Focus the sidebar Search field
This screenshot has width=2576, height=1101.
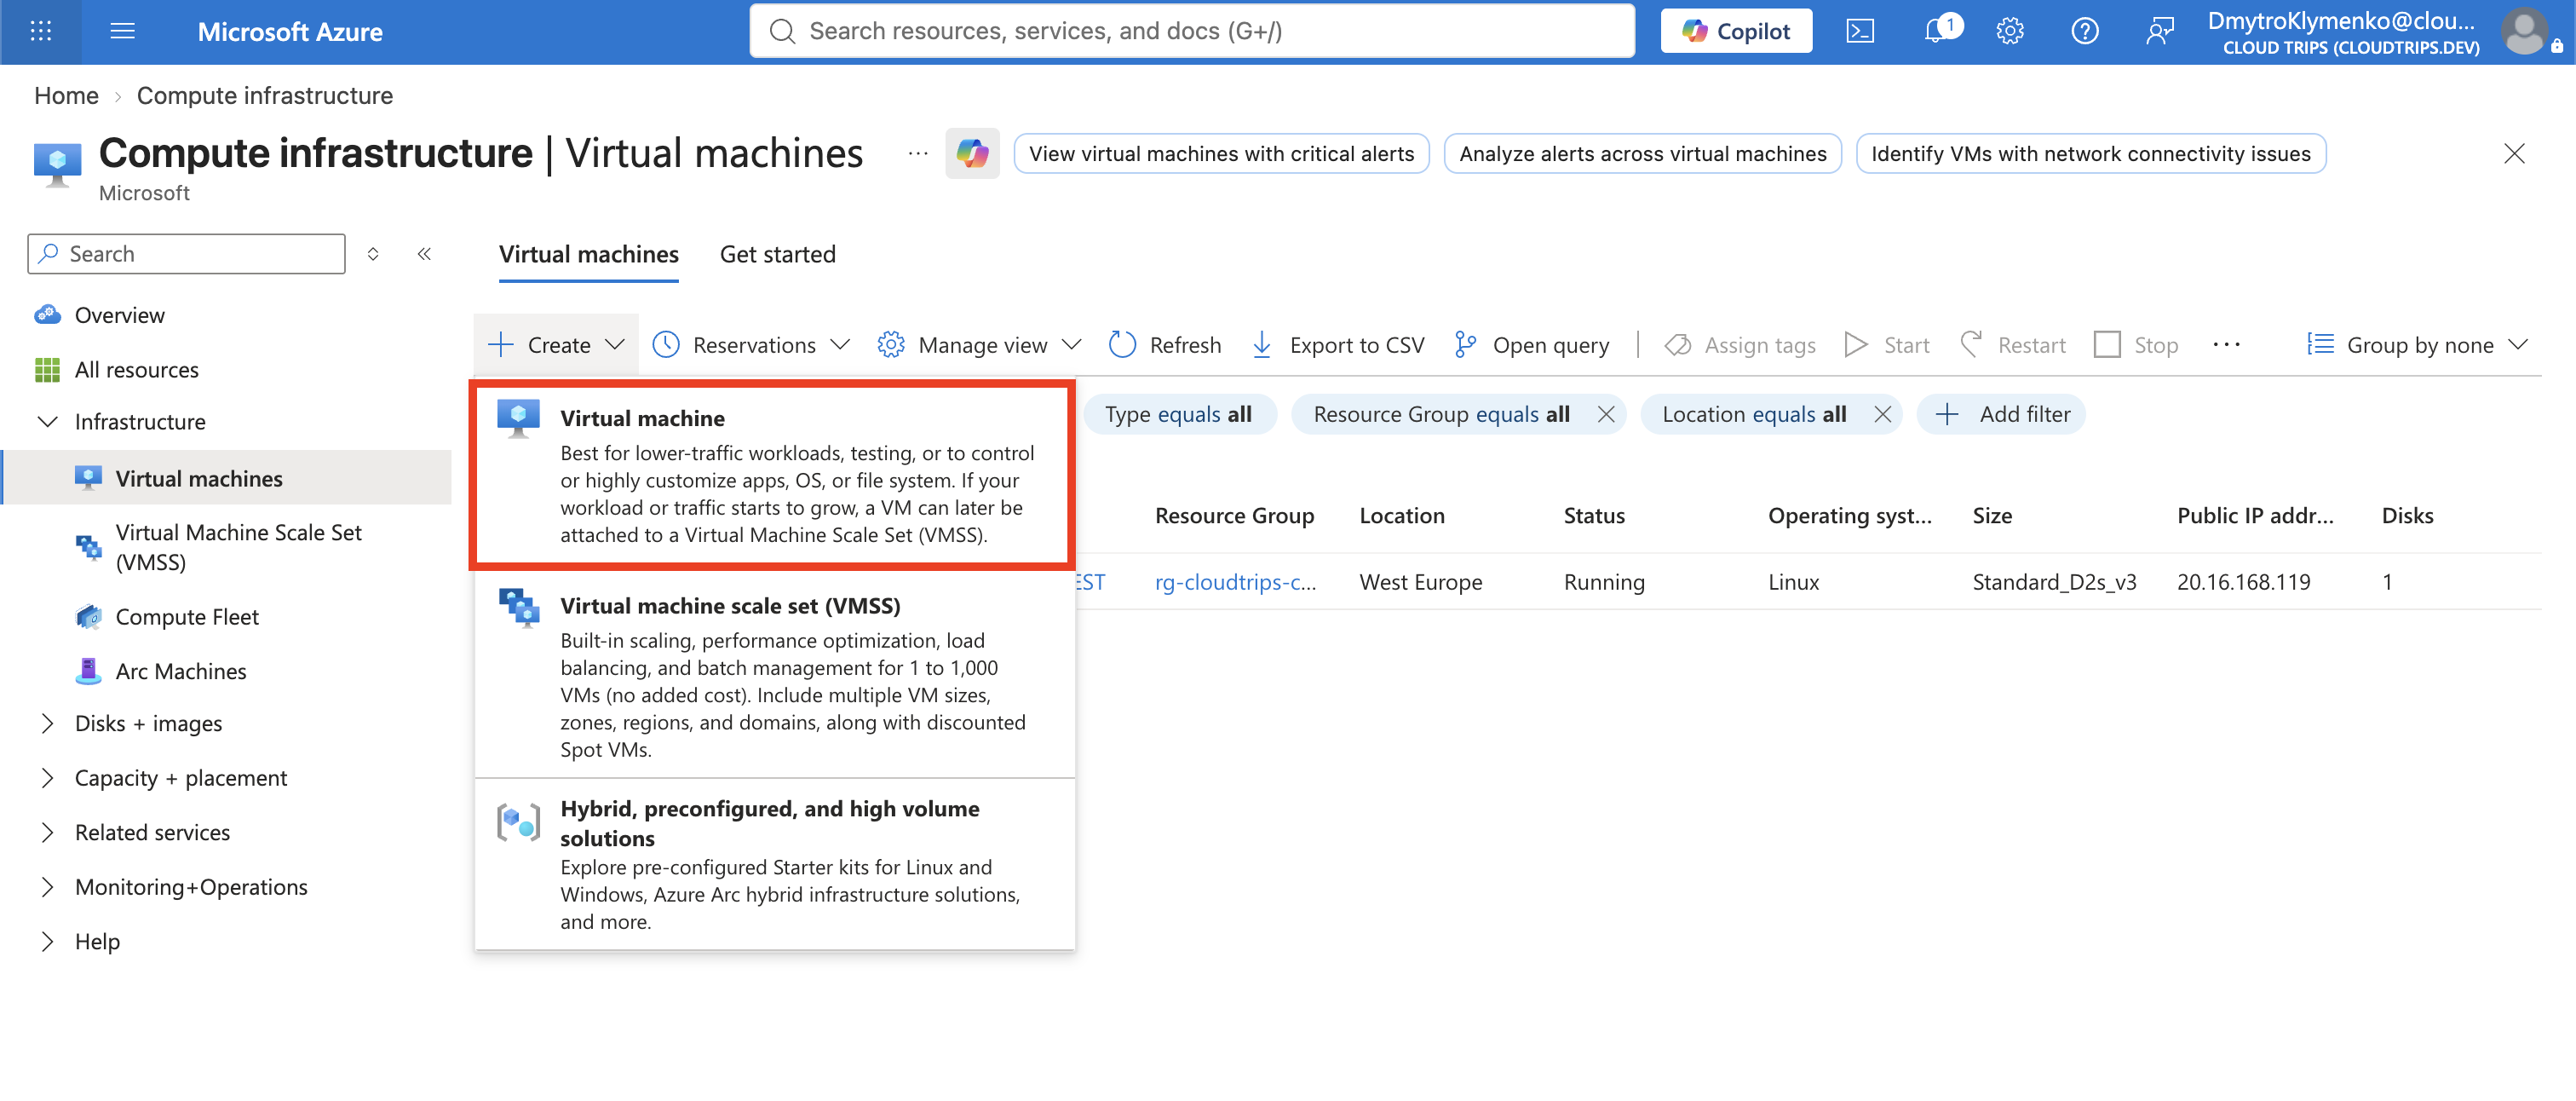click(186, 254)
